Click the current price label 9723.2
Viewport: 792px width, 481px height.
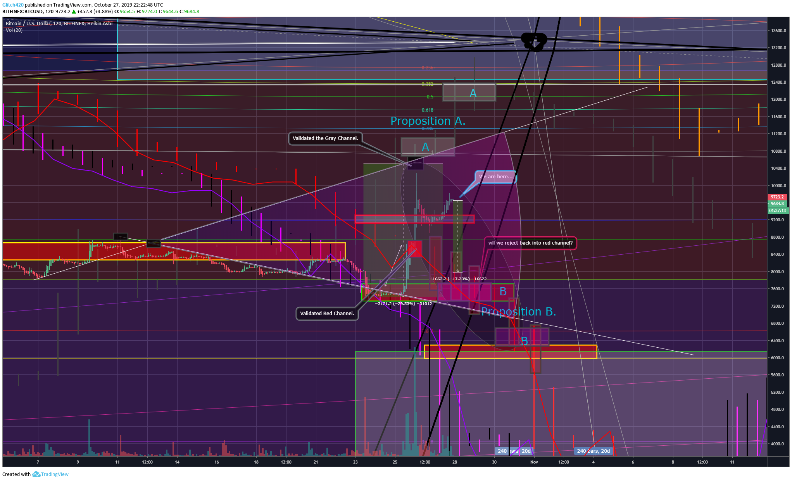(x=777, y=197)
